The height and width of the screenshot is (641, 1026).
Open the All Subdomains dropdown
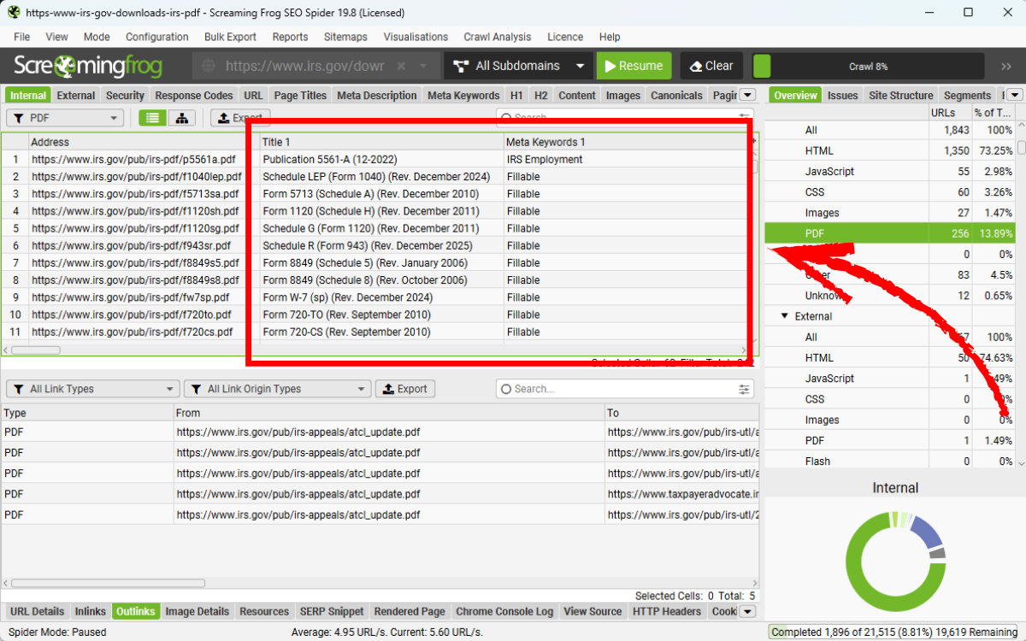[521, 66]
